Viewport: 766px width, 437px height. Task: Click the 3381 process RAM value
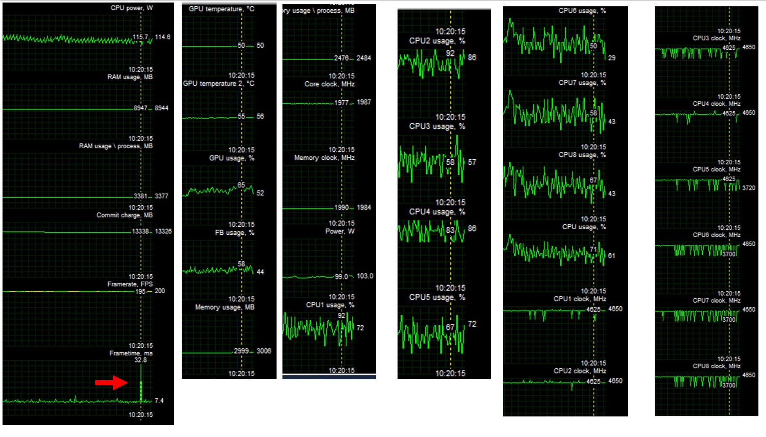[140, 196]
